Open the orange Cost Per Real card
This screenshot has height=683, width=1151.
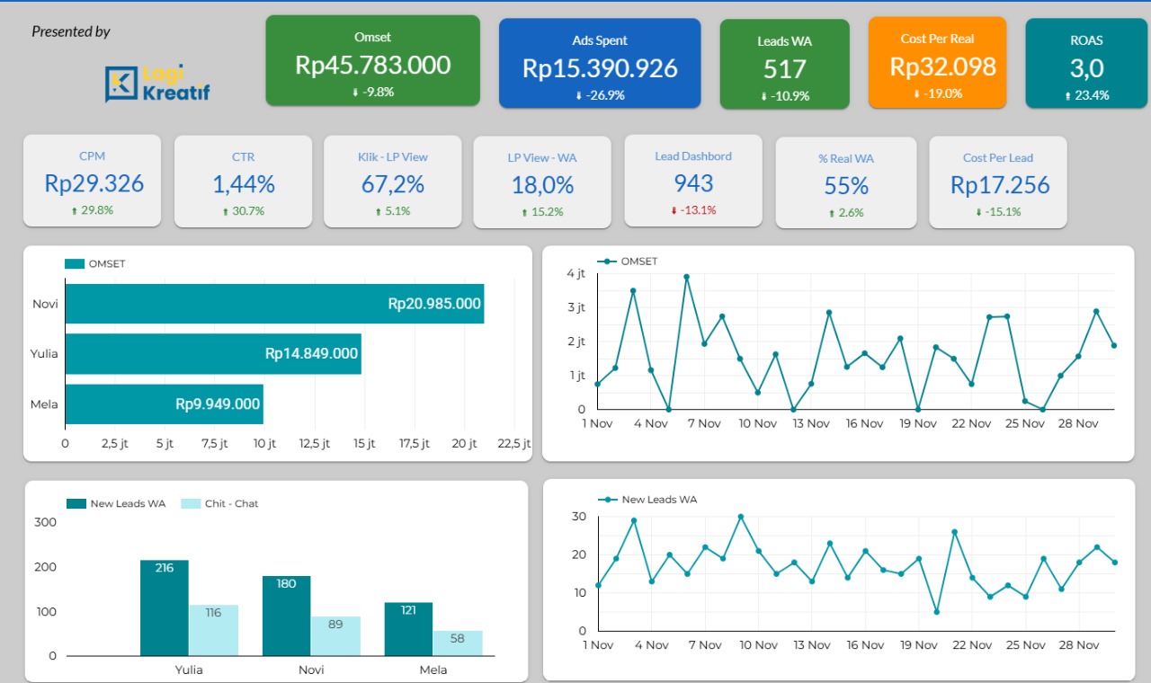point(937,63)
